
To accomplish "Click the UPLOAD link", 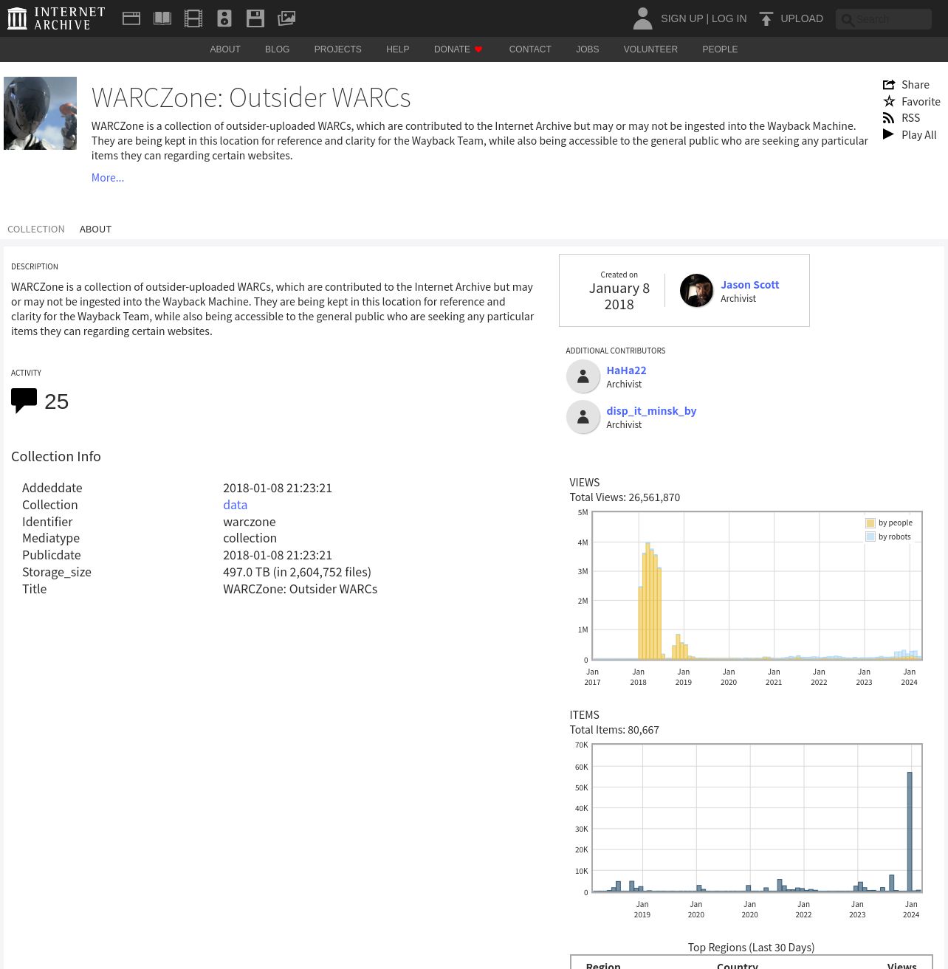I will (802, 18).
